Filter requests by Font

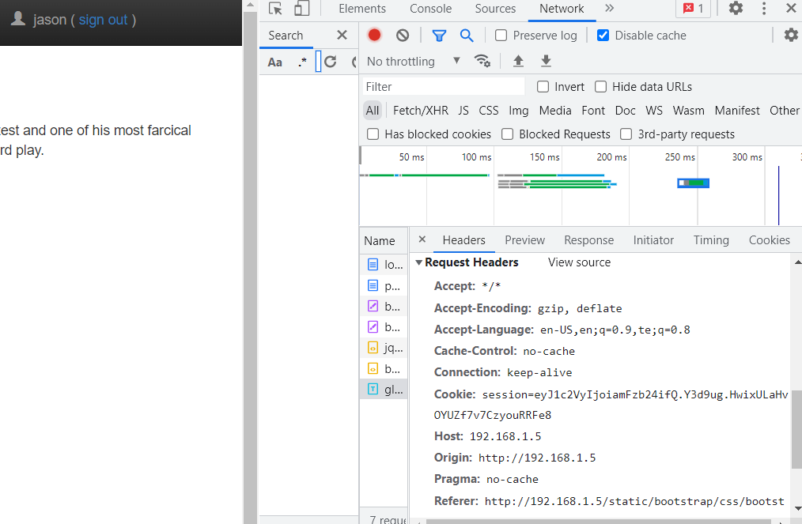tap(593, 111)
